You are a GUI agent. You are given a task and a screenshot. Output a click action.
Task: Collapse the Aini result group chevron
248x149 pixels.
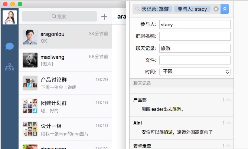(228, 123)
